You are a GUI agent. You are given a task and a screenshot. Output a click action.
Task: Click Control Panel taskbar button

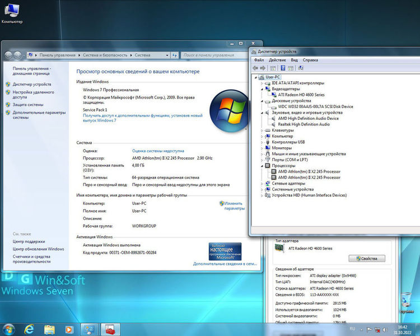point(90,330)
